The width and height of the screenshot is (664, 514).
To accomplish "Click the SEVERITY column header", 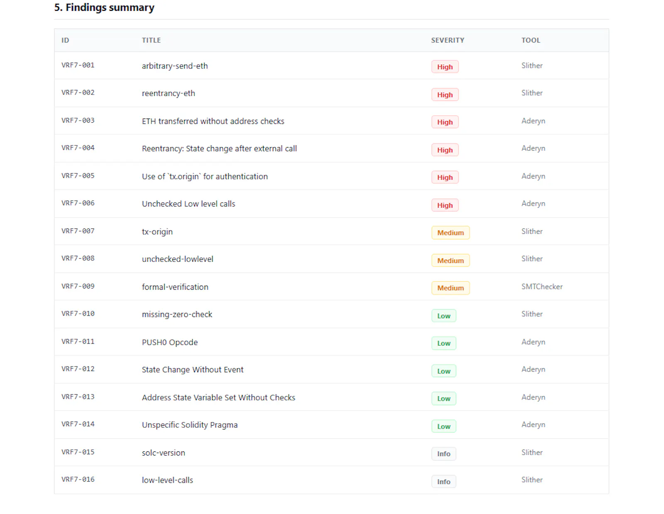I will click(447, 40).
